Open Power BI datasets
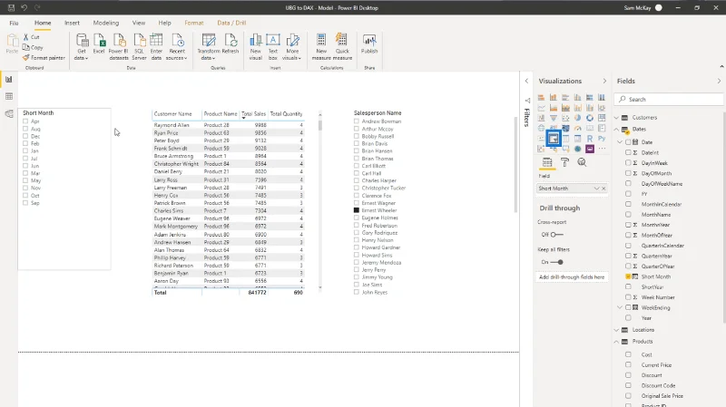Screen dimensions: 726x407 [119, 47]
